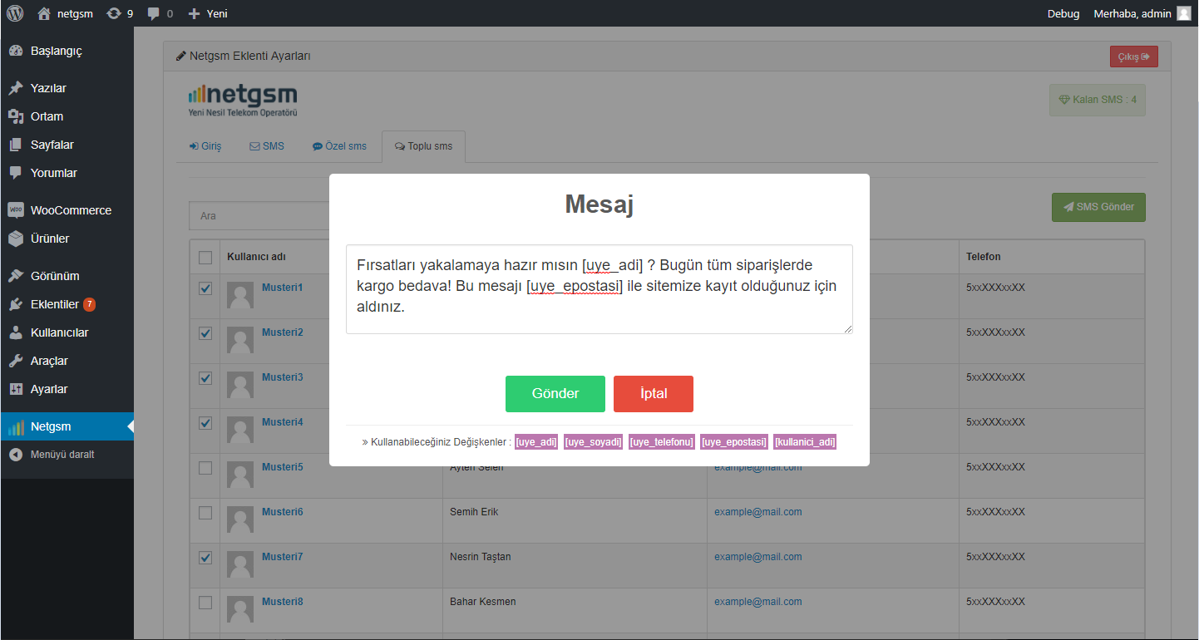Click the Musteri8 email example@mail.com

[758, 602]
